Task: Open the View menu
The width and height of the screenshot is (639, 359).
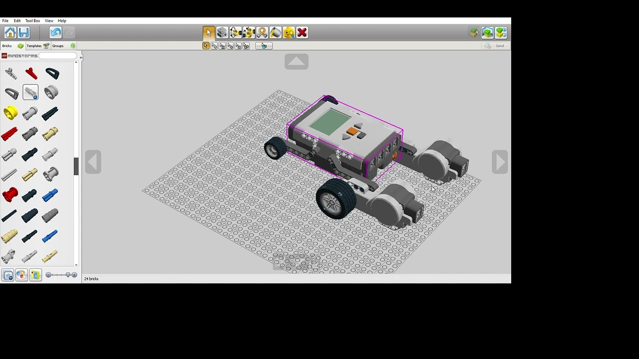Action: click(49, 21)
